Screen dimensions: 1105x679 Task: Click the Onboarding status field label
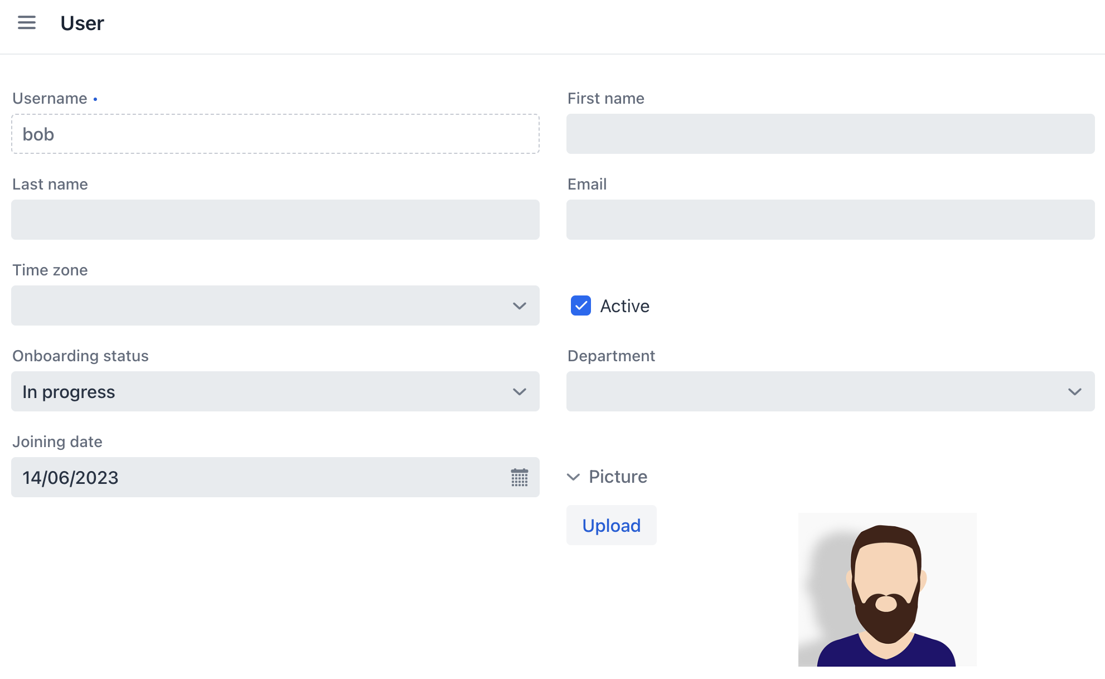coord(80,356)
